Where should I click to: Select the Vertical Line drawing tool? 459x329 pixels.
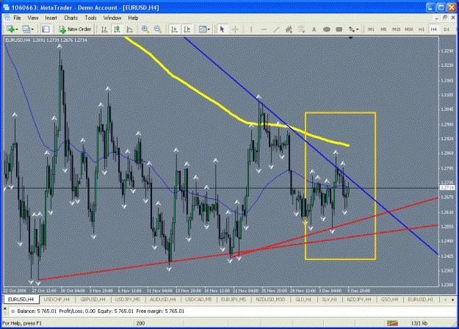click(x=251, y=29)
